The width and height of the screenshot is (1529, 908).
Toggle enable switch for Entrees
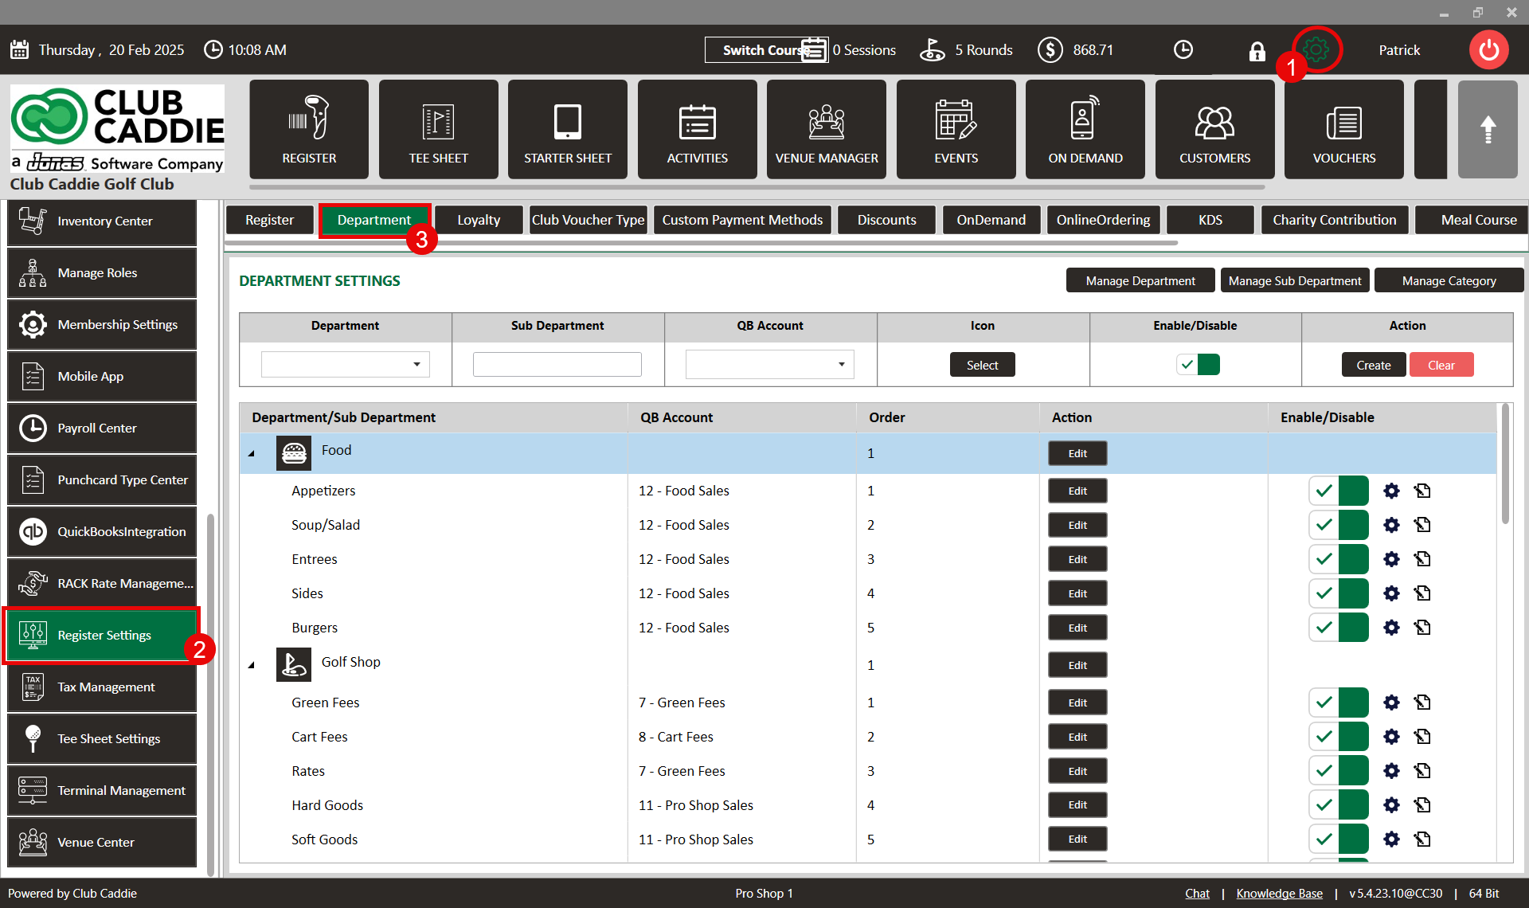coord(1338,559)
